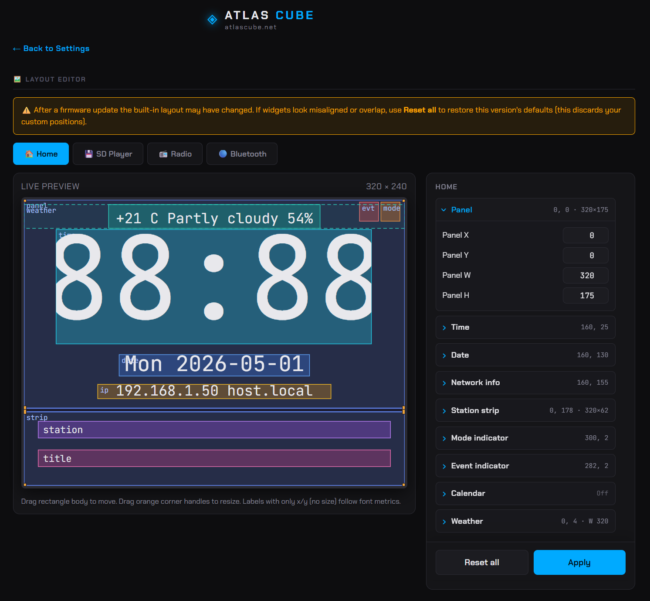Click the "320 × 240" resolution text

tap(386, 187)
